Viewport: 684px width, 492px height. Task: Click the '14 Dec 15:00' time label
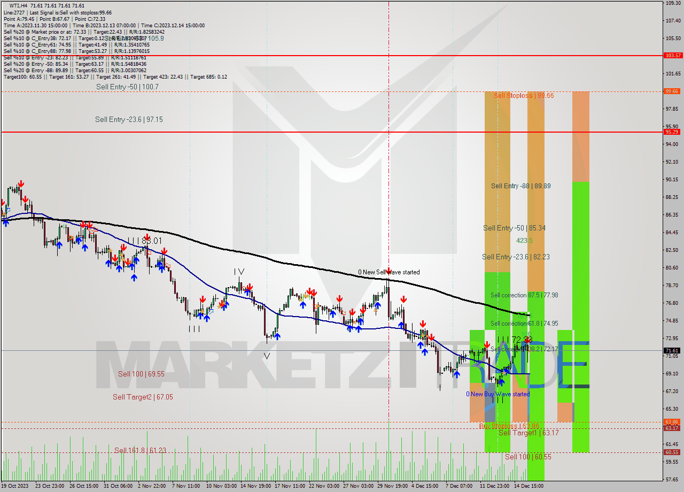pos(528,486)
